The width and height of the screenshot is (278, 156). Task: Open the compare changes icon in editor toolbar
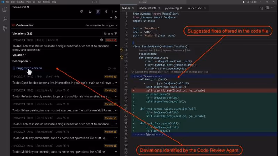262,8
